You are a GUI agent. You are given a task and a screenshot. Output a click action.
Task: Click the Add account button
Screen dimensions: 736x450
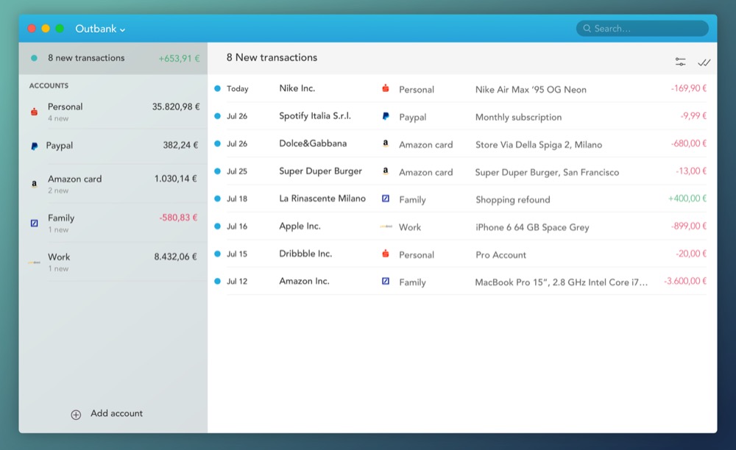(107, 414)
